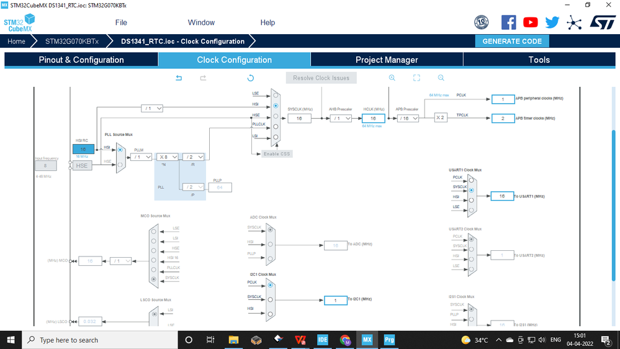Switch to Pinout & Configuration tab
Screen dimensions: 620x349
point(81,60)
